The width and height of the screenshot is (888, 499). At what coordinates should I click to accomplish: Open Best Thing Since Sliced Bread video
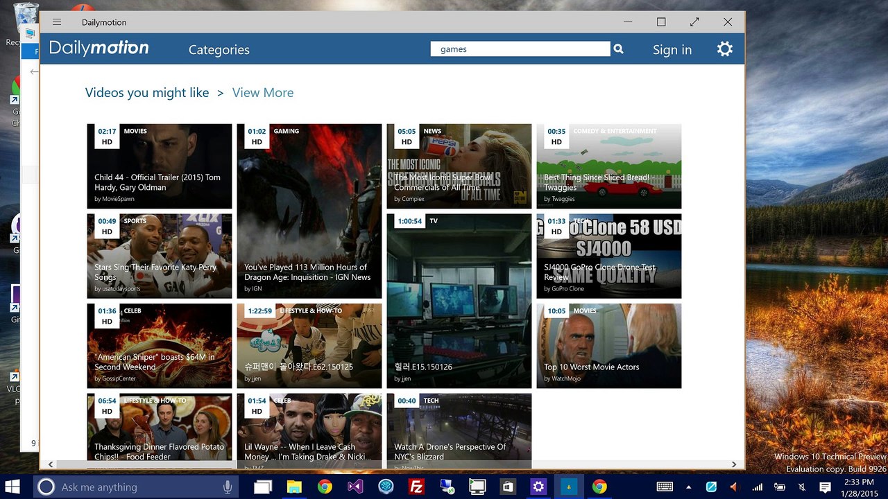(609, 166)
